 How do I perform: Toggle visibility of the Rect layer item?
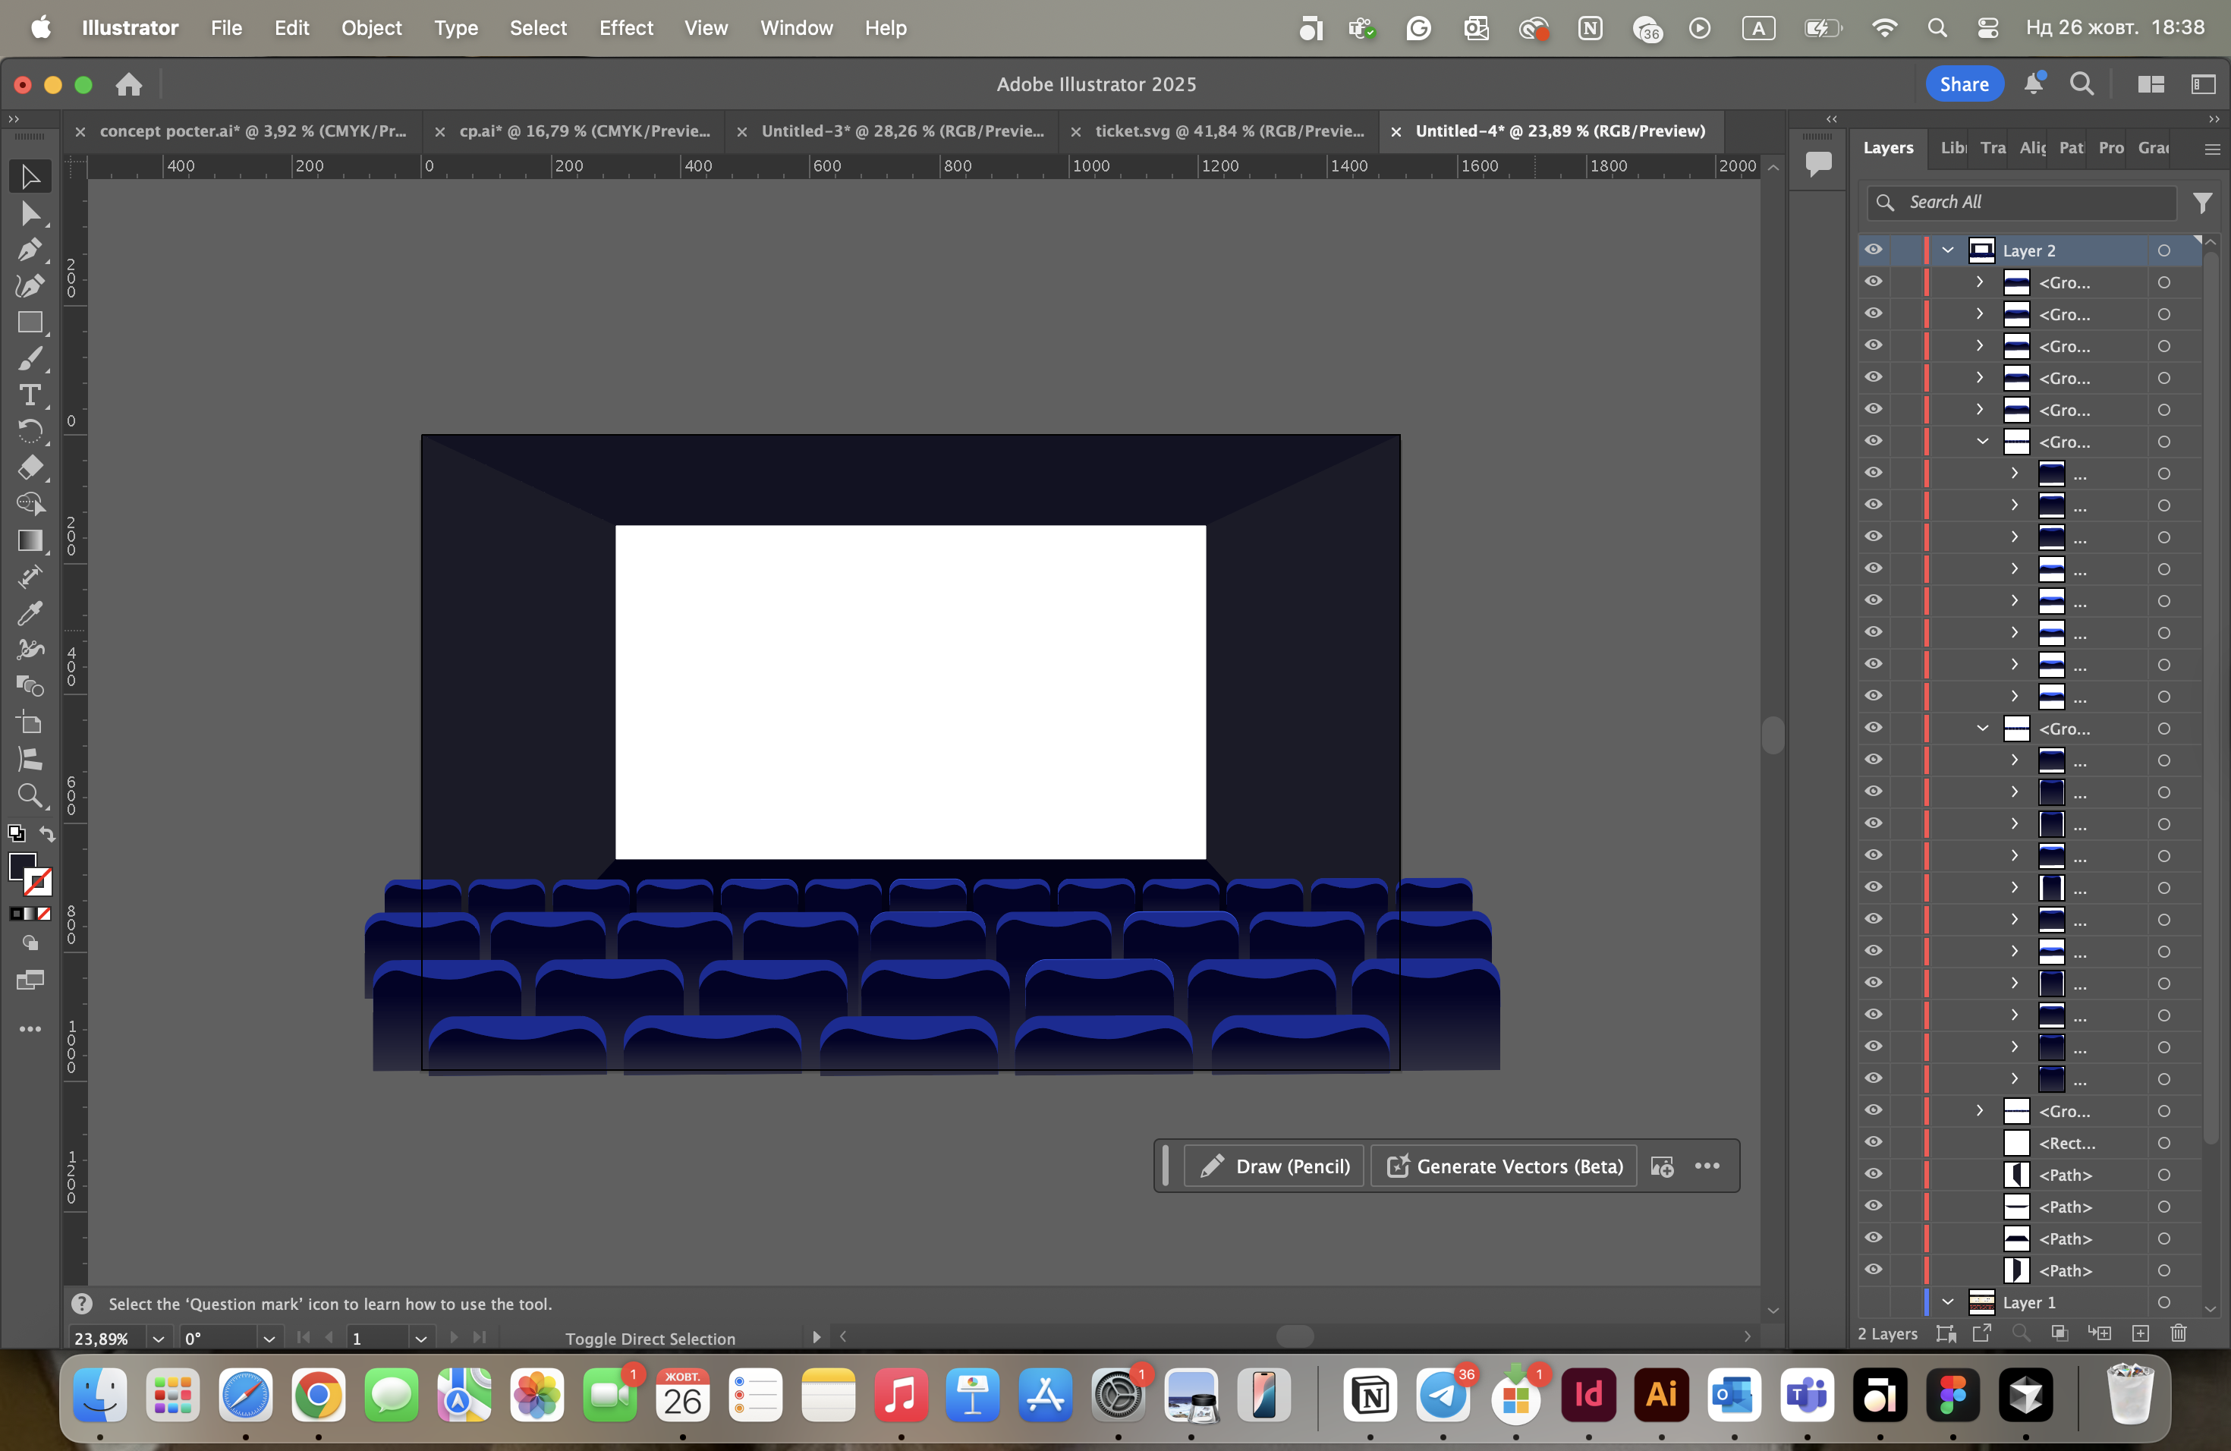[1873, 1141]
